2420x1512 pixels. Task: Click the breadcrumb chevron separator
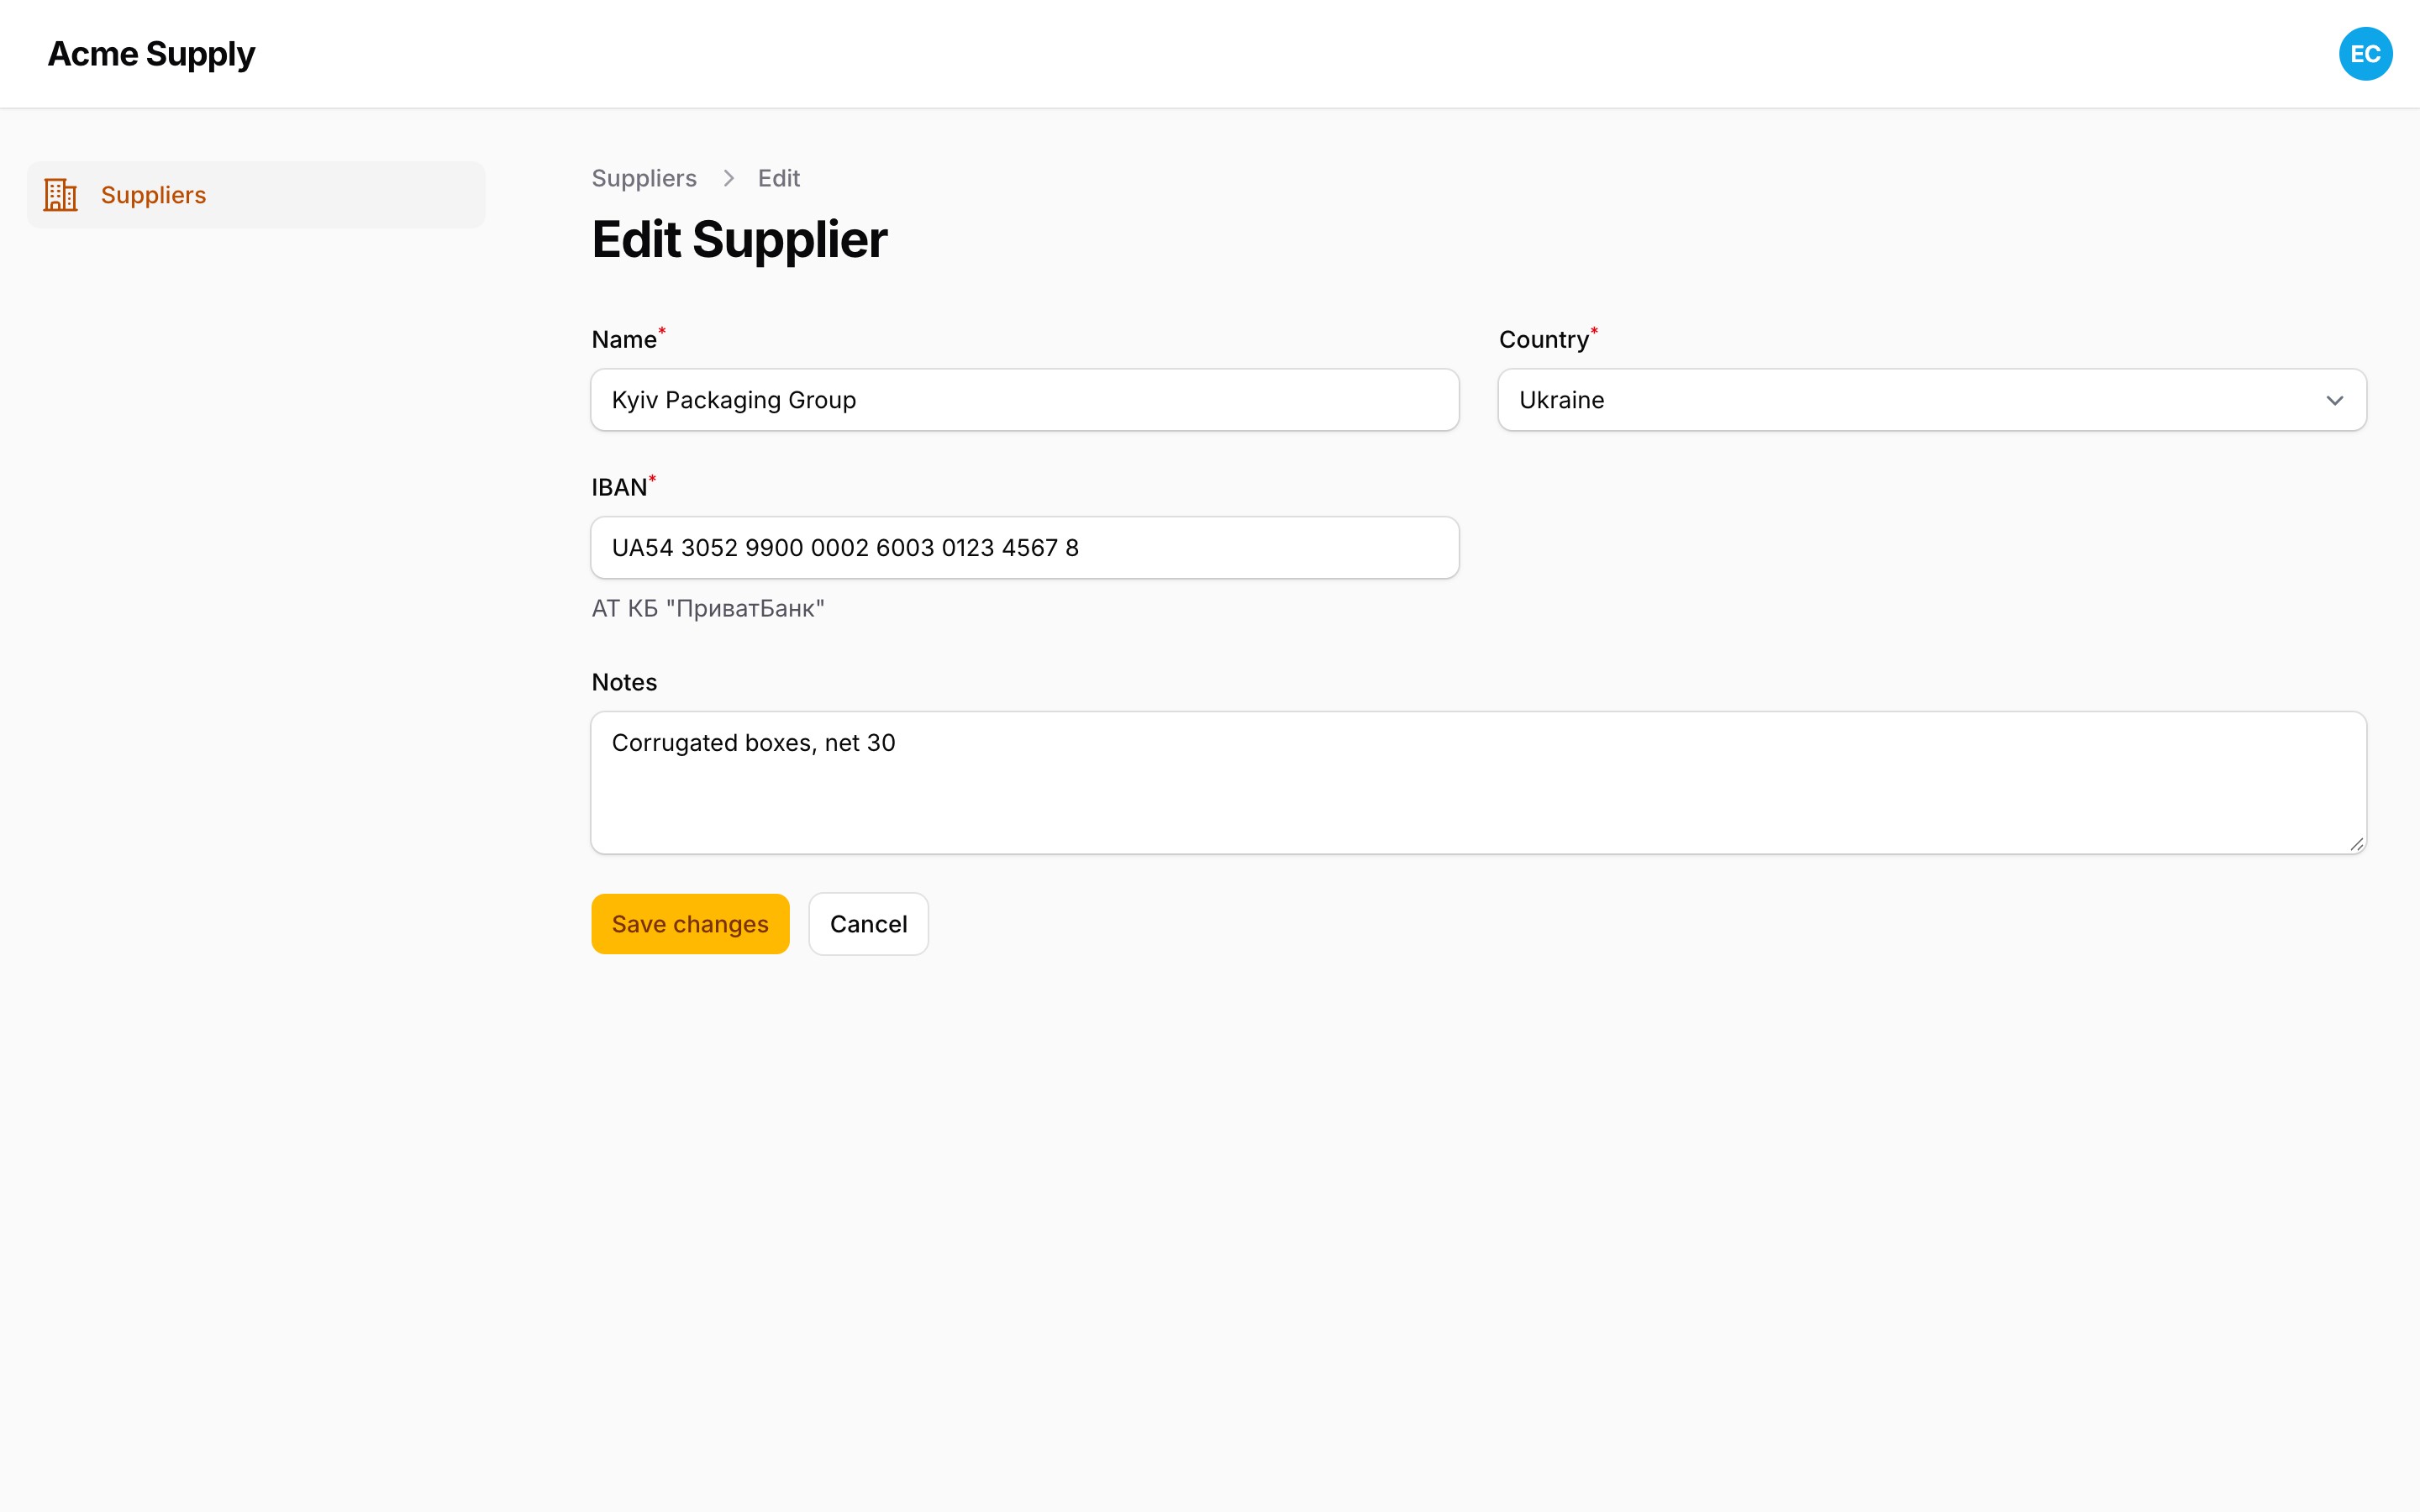[728, 178]
